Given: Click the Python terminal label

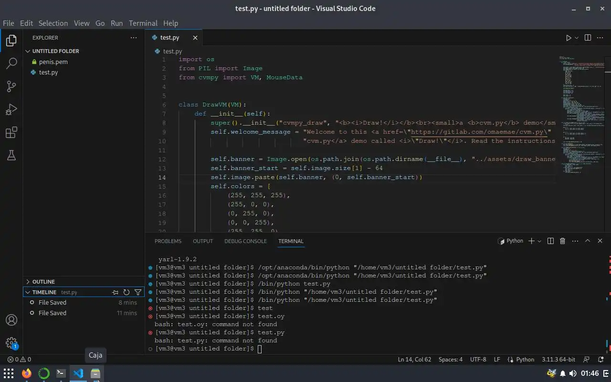Looking at the screenshot, I should [x=510, y=241].
